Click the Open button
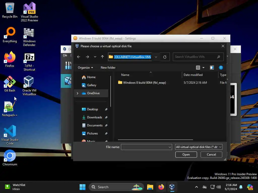 [x=186, y=155]
